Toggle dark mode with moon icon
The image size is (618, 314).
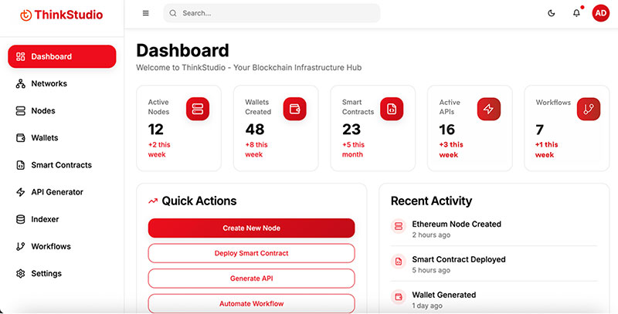click(552, 13)
